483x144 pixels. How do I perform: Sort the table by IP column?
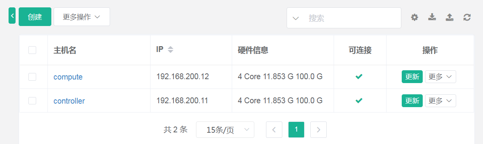pyautogui.click(x=170, y=50)
